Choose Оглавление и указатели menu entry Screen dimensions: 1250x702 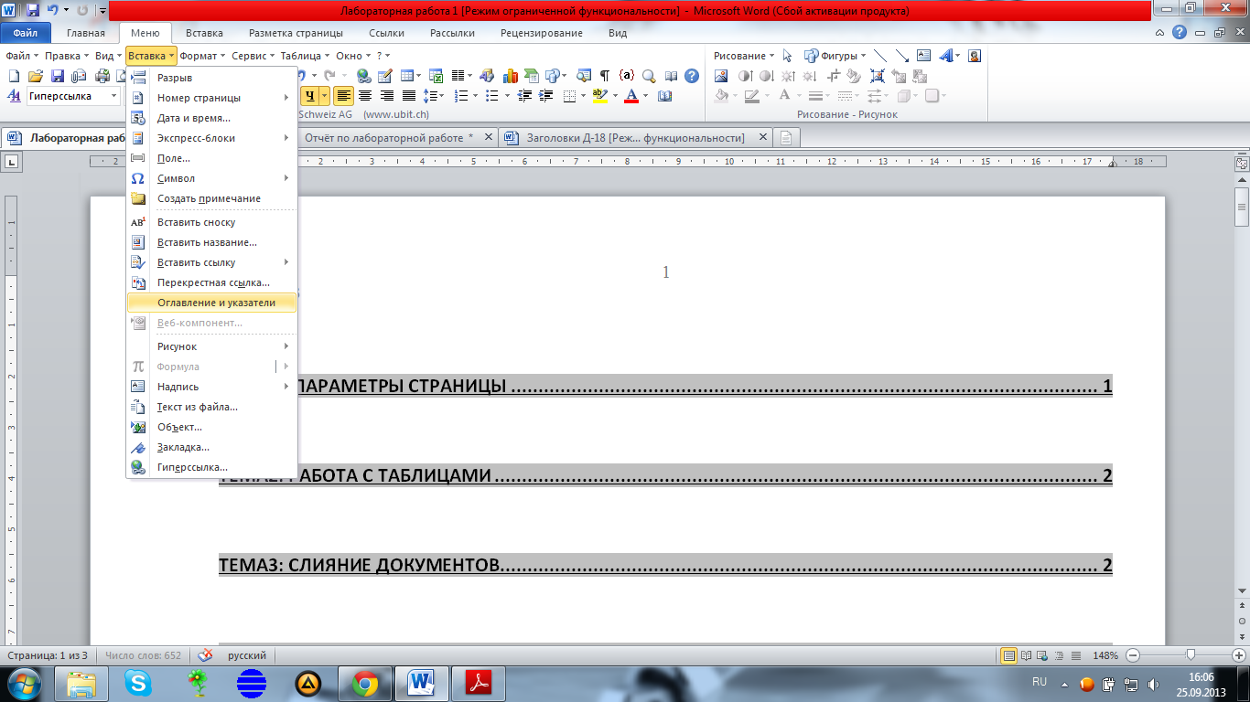[x=211, y=303]
